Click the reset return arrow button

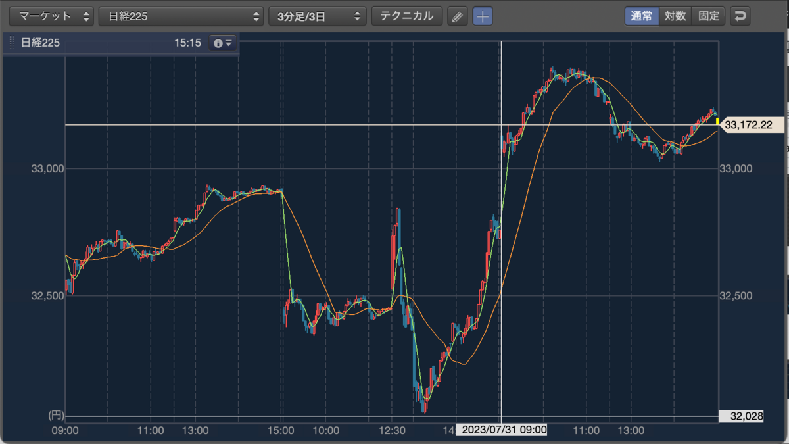point(740,16)
